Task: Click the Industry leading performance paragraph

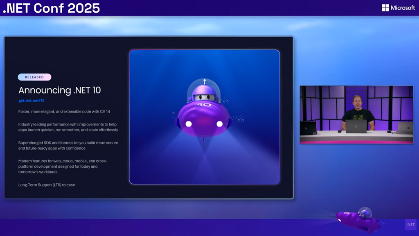Action: [x=68, y=127]
